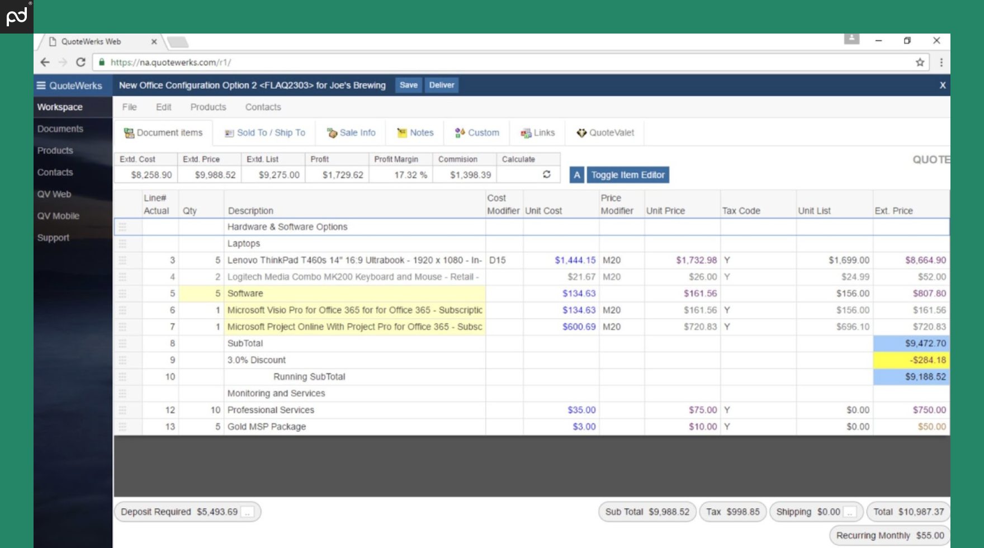
Task: Switch to the Document Items tab
Action: click(x=163, y=133)
